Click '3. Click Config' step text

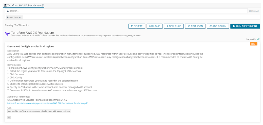coord(15,78)
